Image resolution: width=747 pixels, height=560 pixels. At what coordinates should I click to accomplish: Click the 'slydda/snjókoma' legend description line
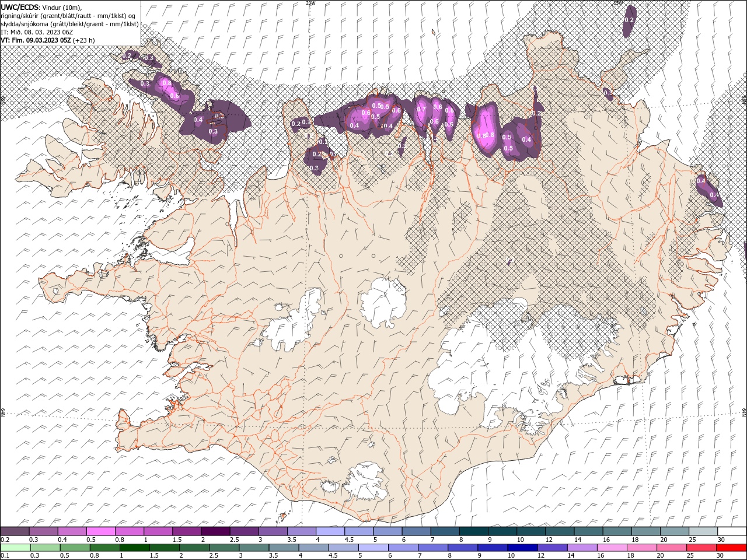tap(70, 24)
